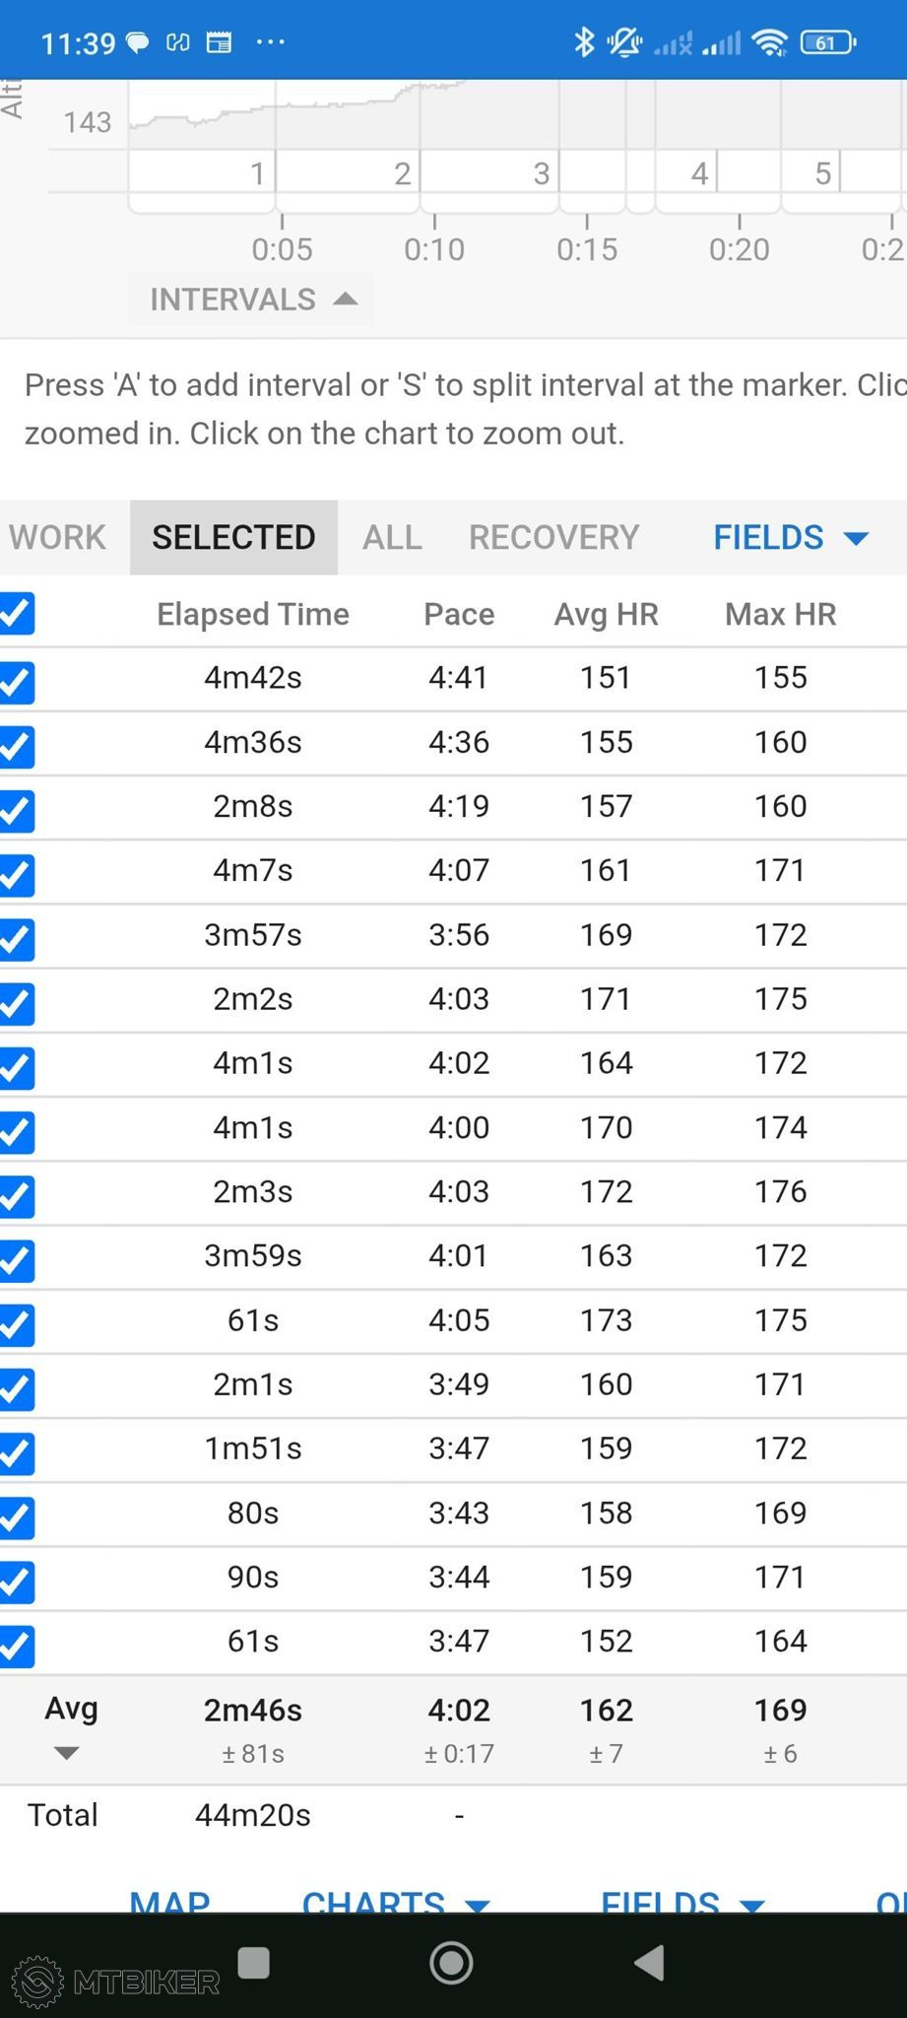This screenshot has width=907, height=2018.
Task: Switch to the RECOVERY tab
Action: (554, 537)
